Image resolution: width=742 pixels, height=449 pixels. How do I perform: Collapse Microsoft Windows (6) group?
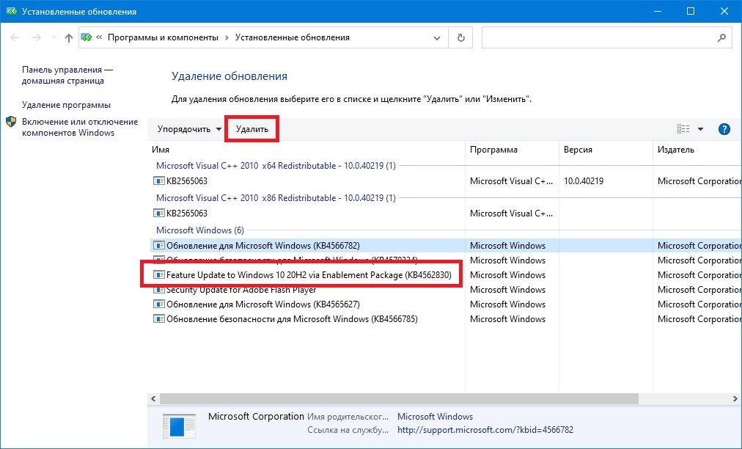coord(200,230)
